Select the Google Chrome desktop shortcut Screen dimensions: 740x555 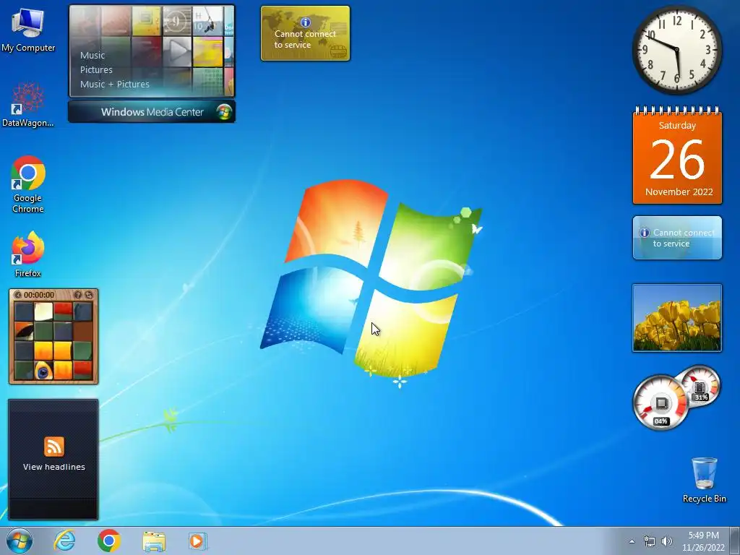28,184
